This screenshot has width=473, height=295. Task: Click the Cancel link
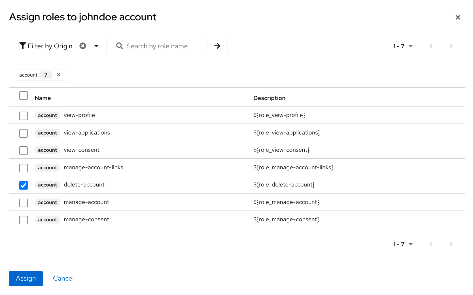(x=63, y=278)
